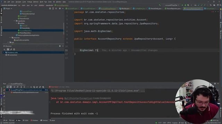The height and width of the screenshot is (124, 222).
Task: Click Search Everywhere magnifier icon
Action: point(221,5)
